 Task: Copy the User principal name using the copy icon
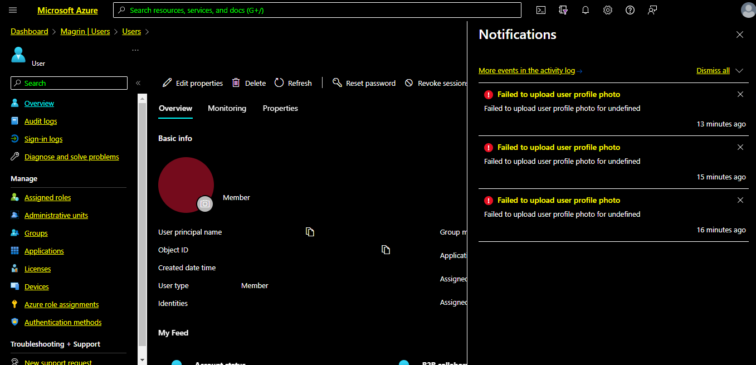point(310,232)
